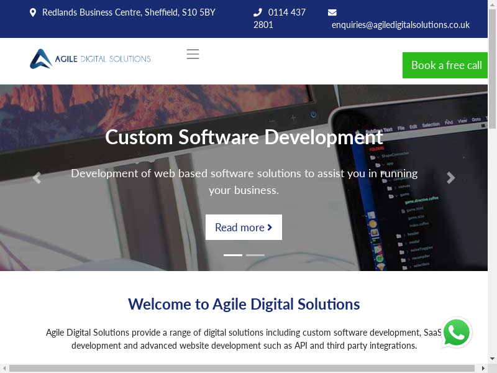Click the Agile Digital Solutions logo
Image resolution: width=497 pixels, height=373 pixels.
90,59
